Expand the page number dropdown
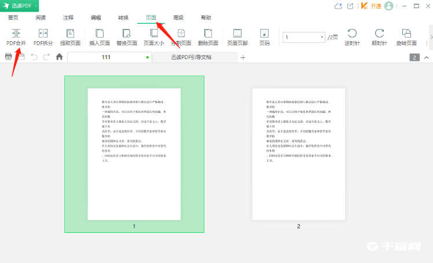 point(322,37)
